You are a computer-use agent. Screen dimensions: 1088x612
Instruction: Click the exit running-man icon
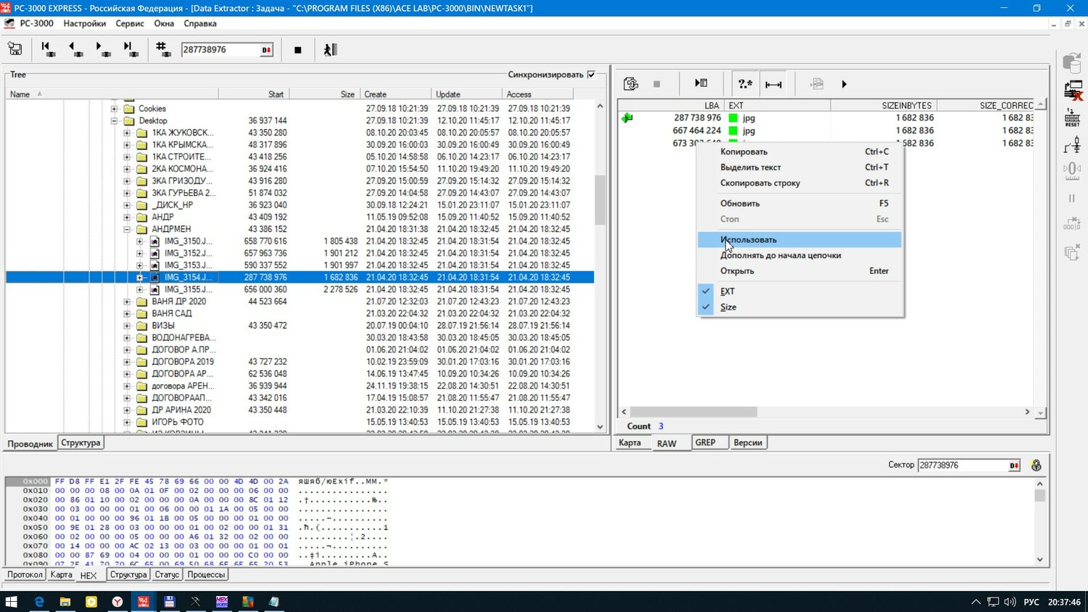[x=330, y=49]
